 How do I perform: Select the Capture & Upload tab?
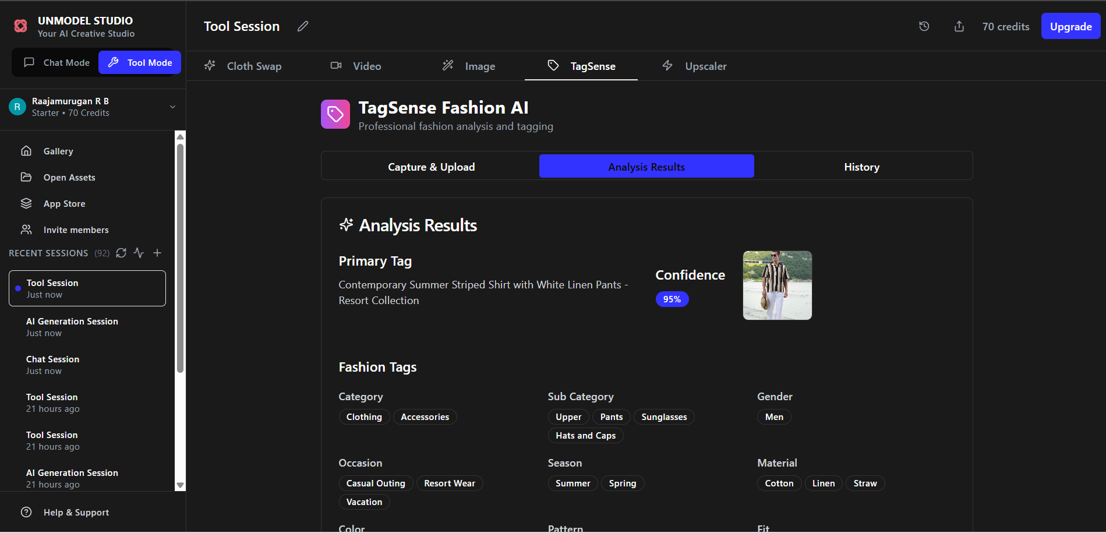[431, 167]
